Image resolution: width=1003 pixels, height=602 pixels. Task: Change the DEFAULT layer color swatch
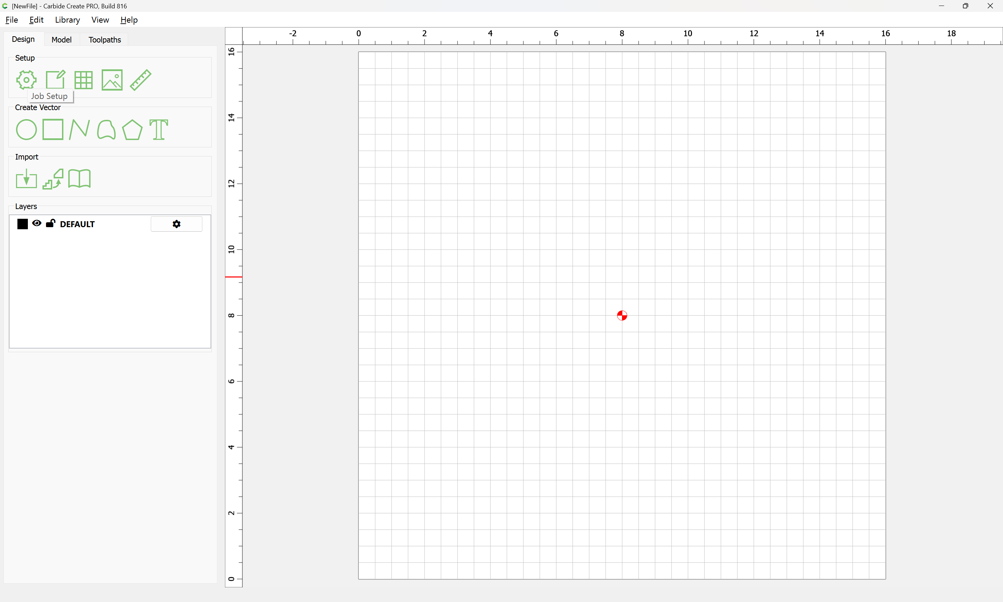coord(23,224)
